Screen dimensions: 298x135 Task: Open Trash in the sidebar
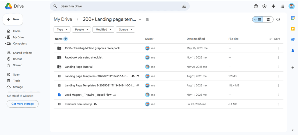[17, 81]
